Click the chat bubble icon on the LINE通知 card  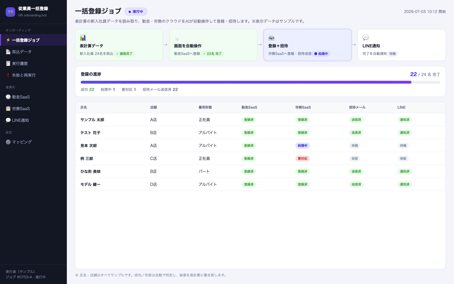(366, 38)
